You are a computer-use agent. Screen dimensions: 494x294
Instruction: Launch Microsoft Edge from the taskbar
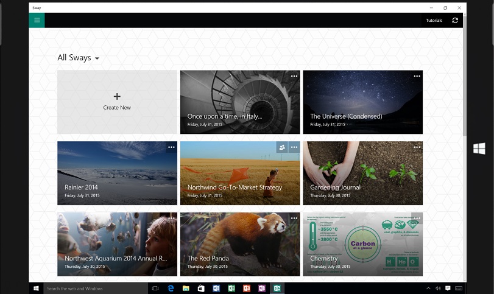point(171,289)
